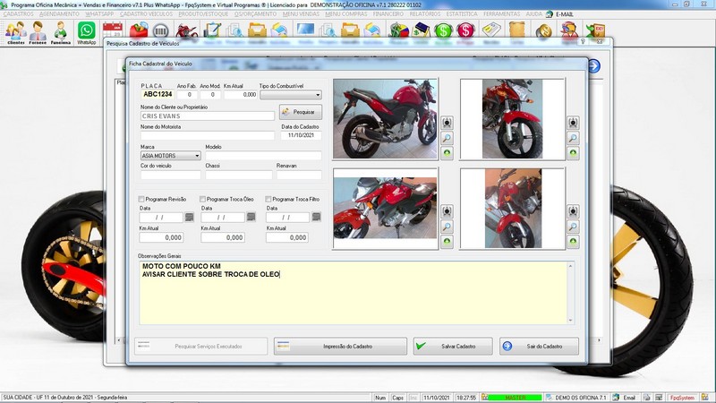Open the Marca dropdown showing ASIA MOTORS

(x=197, y=155)
